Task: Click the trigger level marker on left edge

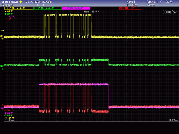Action: (x=2, y=29)
